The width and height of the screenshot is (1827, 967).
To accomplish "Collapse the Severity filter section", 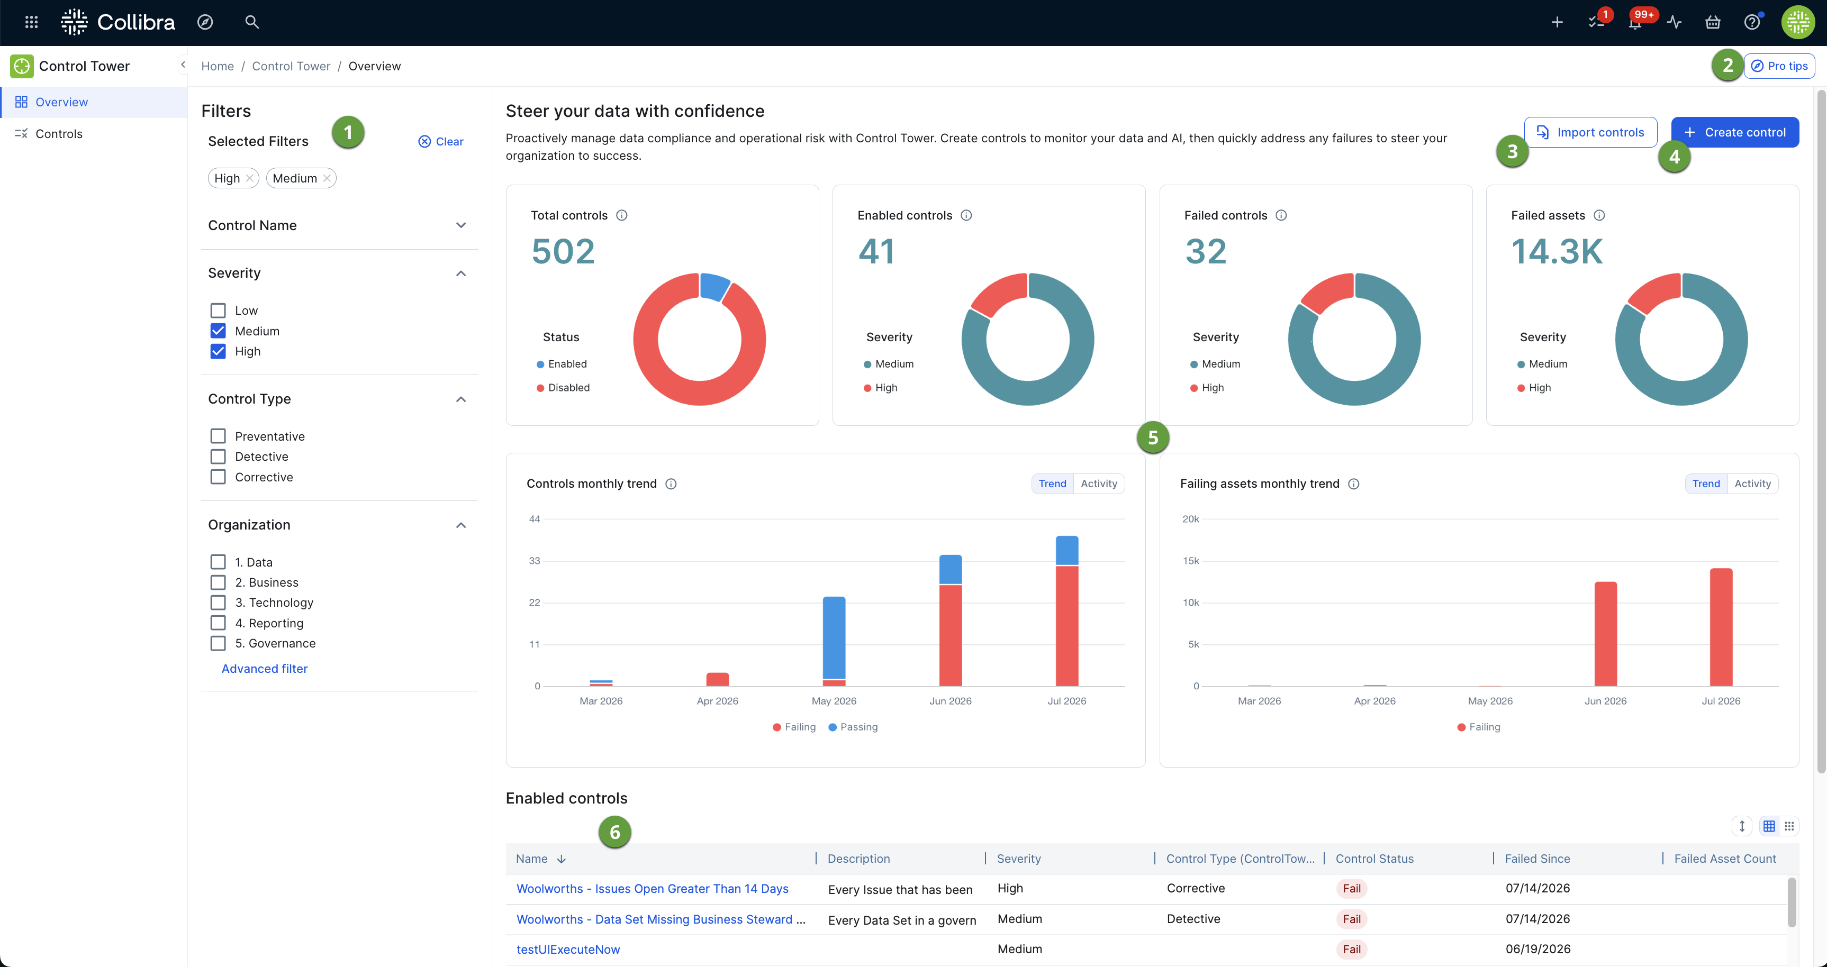I will [x=461, y=273].
